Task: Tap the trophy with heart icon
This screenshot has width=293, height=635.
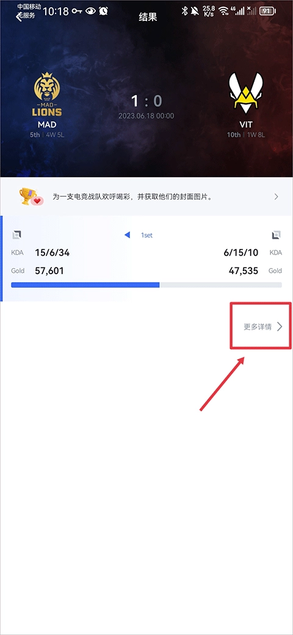Action: coord(31,197)
